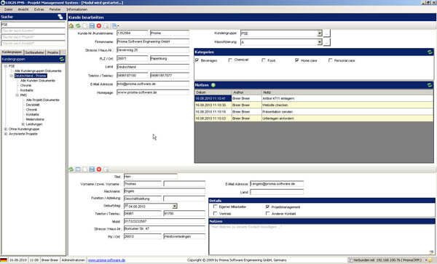This screenshot has width=437, height=264.
Task: Open the Fenster menu
Action: (x=55, y=9)
